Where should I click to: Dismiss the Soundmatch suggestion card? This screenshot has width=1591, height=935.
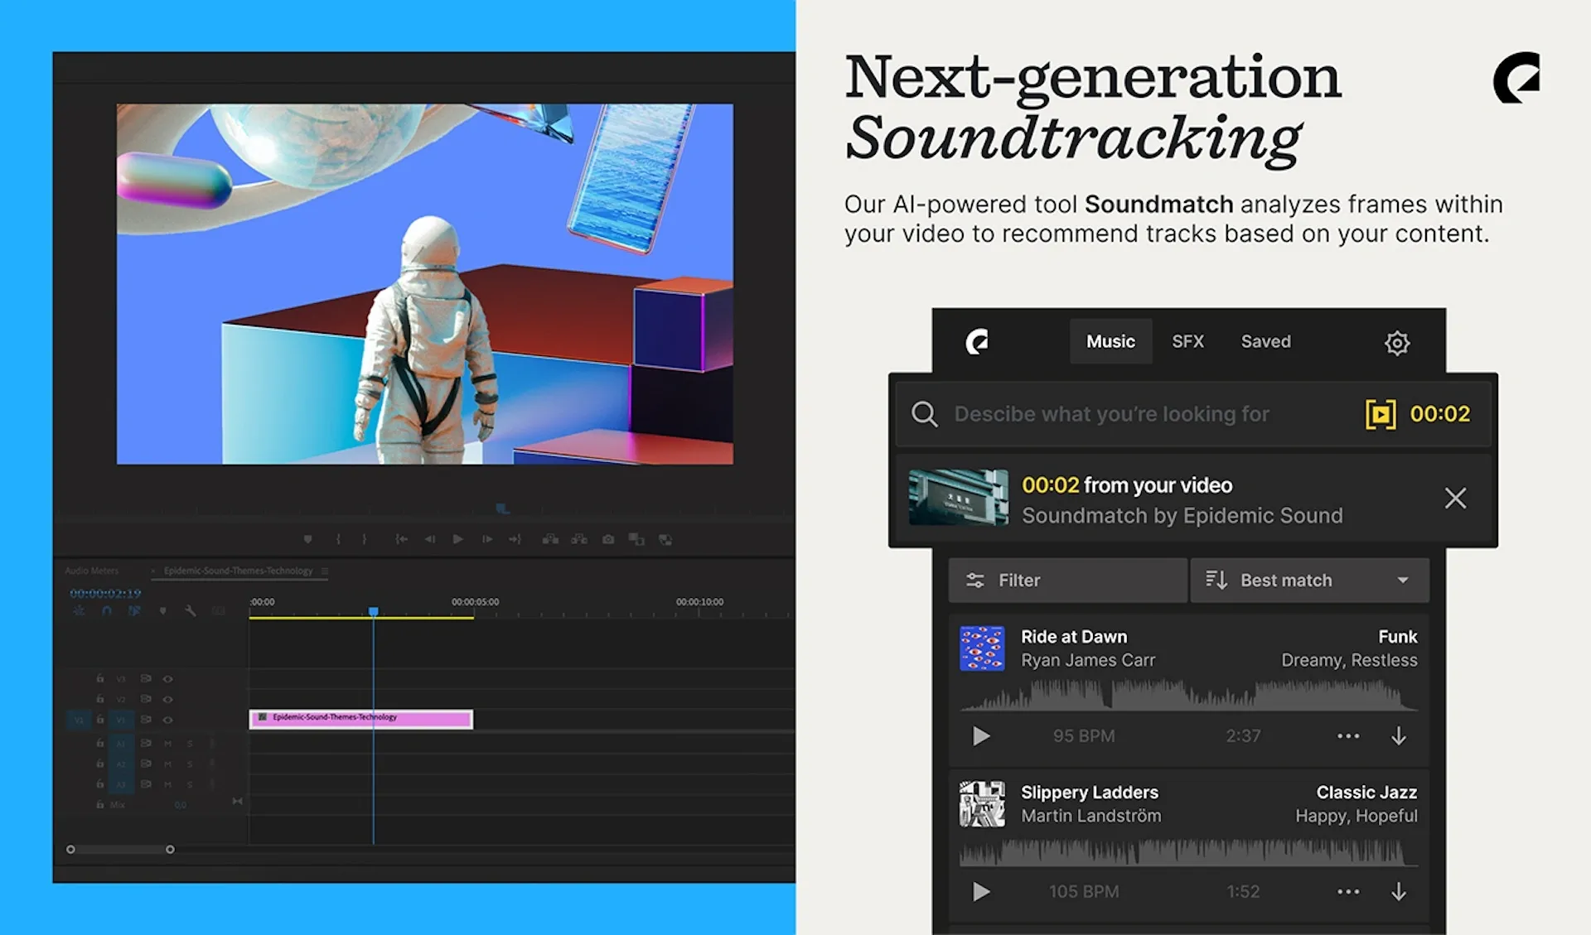click(x=1456, y=498)
